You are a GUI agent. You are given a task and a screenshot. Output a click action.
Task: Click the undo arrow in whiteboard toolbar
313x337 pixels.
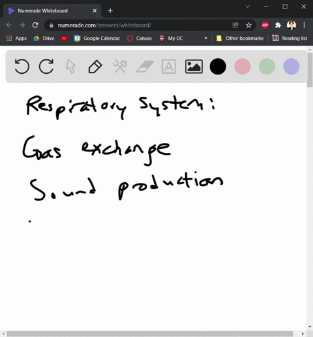pyautogui.click(x=22, y=67)
